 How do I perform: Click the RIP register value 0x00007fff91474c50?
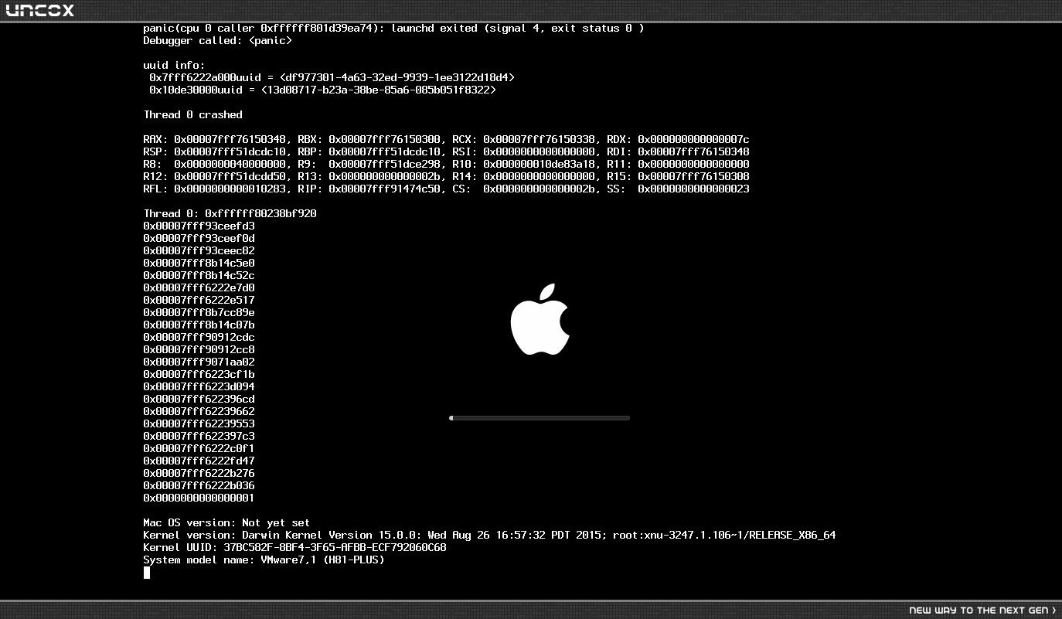[x=385, y=189]
